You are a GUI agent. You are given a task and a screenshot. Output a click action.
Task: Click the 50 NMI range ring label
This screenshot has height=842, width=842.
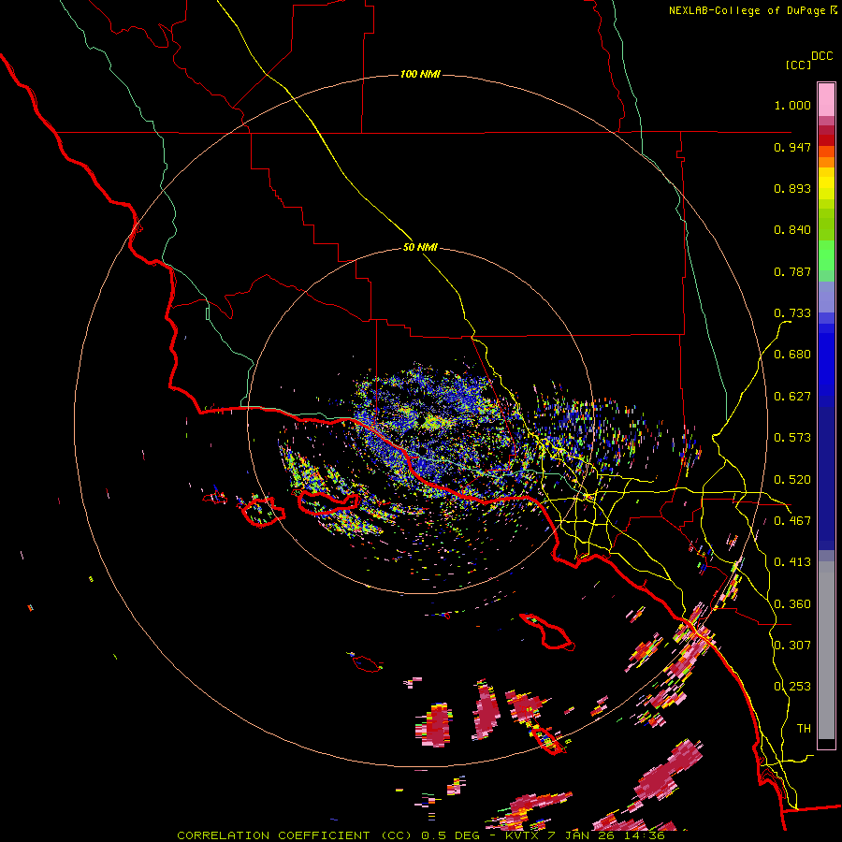[420, 247]
